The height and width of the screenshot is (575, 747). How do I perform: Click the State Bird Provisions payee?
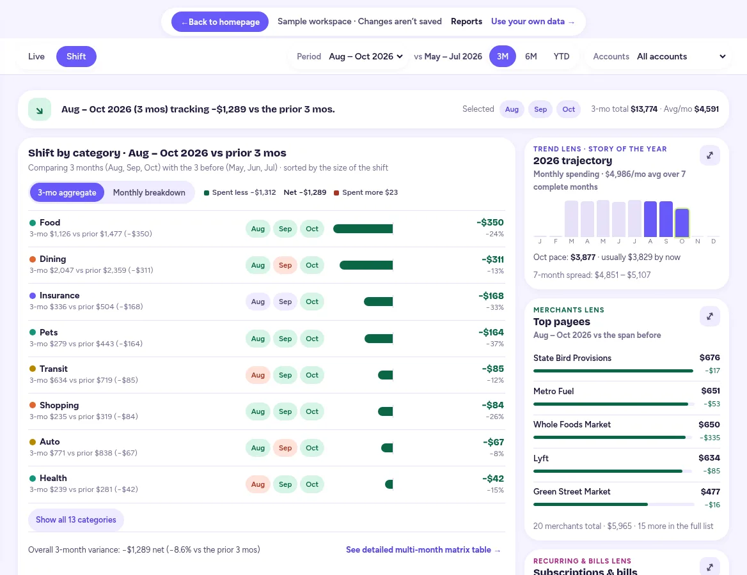coord(627,364)
